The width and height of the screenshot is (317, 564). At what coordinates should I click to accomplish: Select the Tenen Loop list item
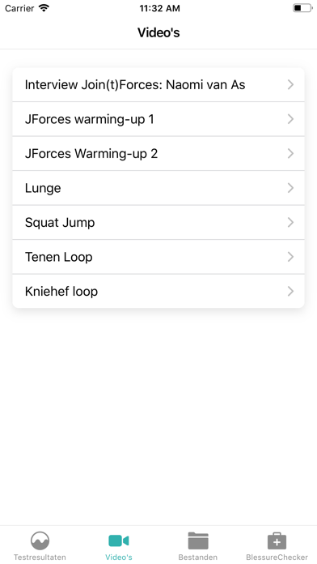click(x=158, y=257)
